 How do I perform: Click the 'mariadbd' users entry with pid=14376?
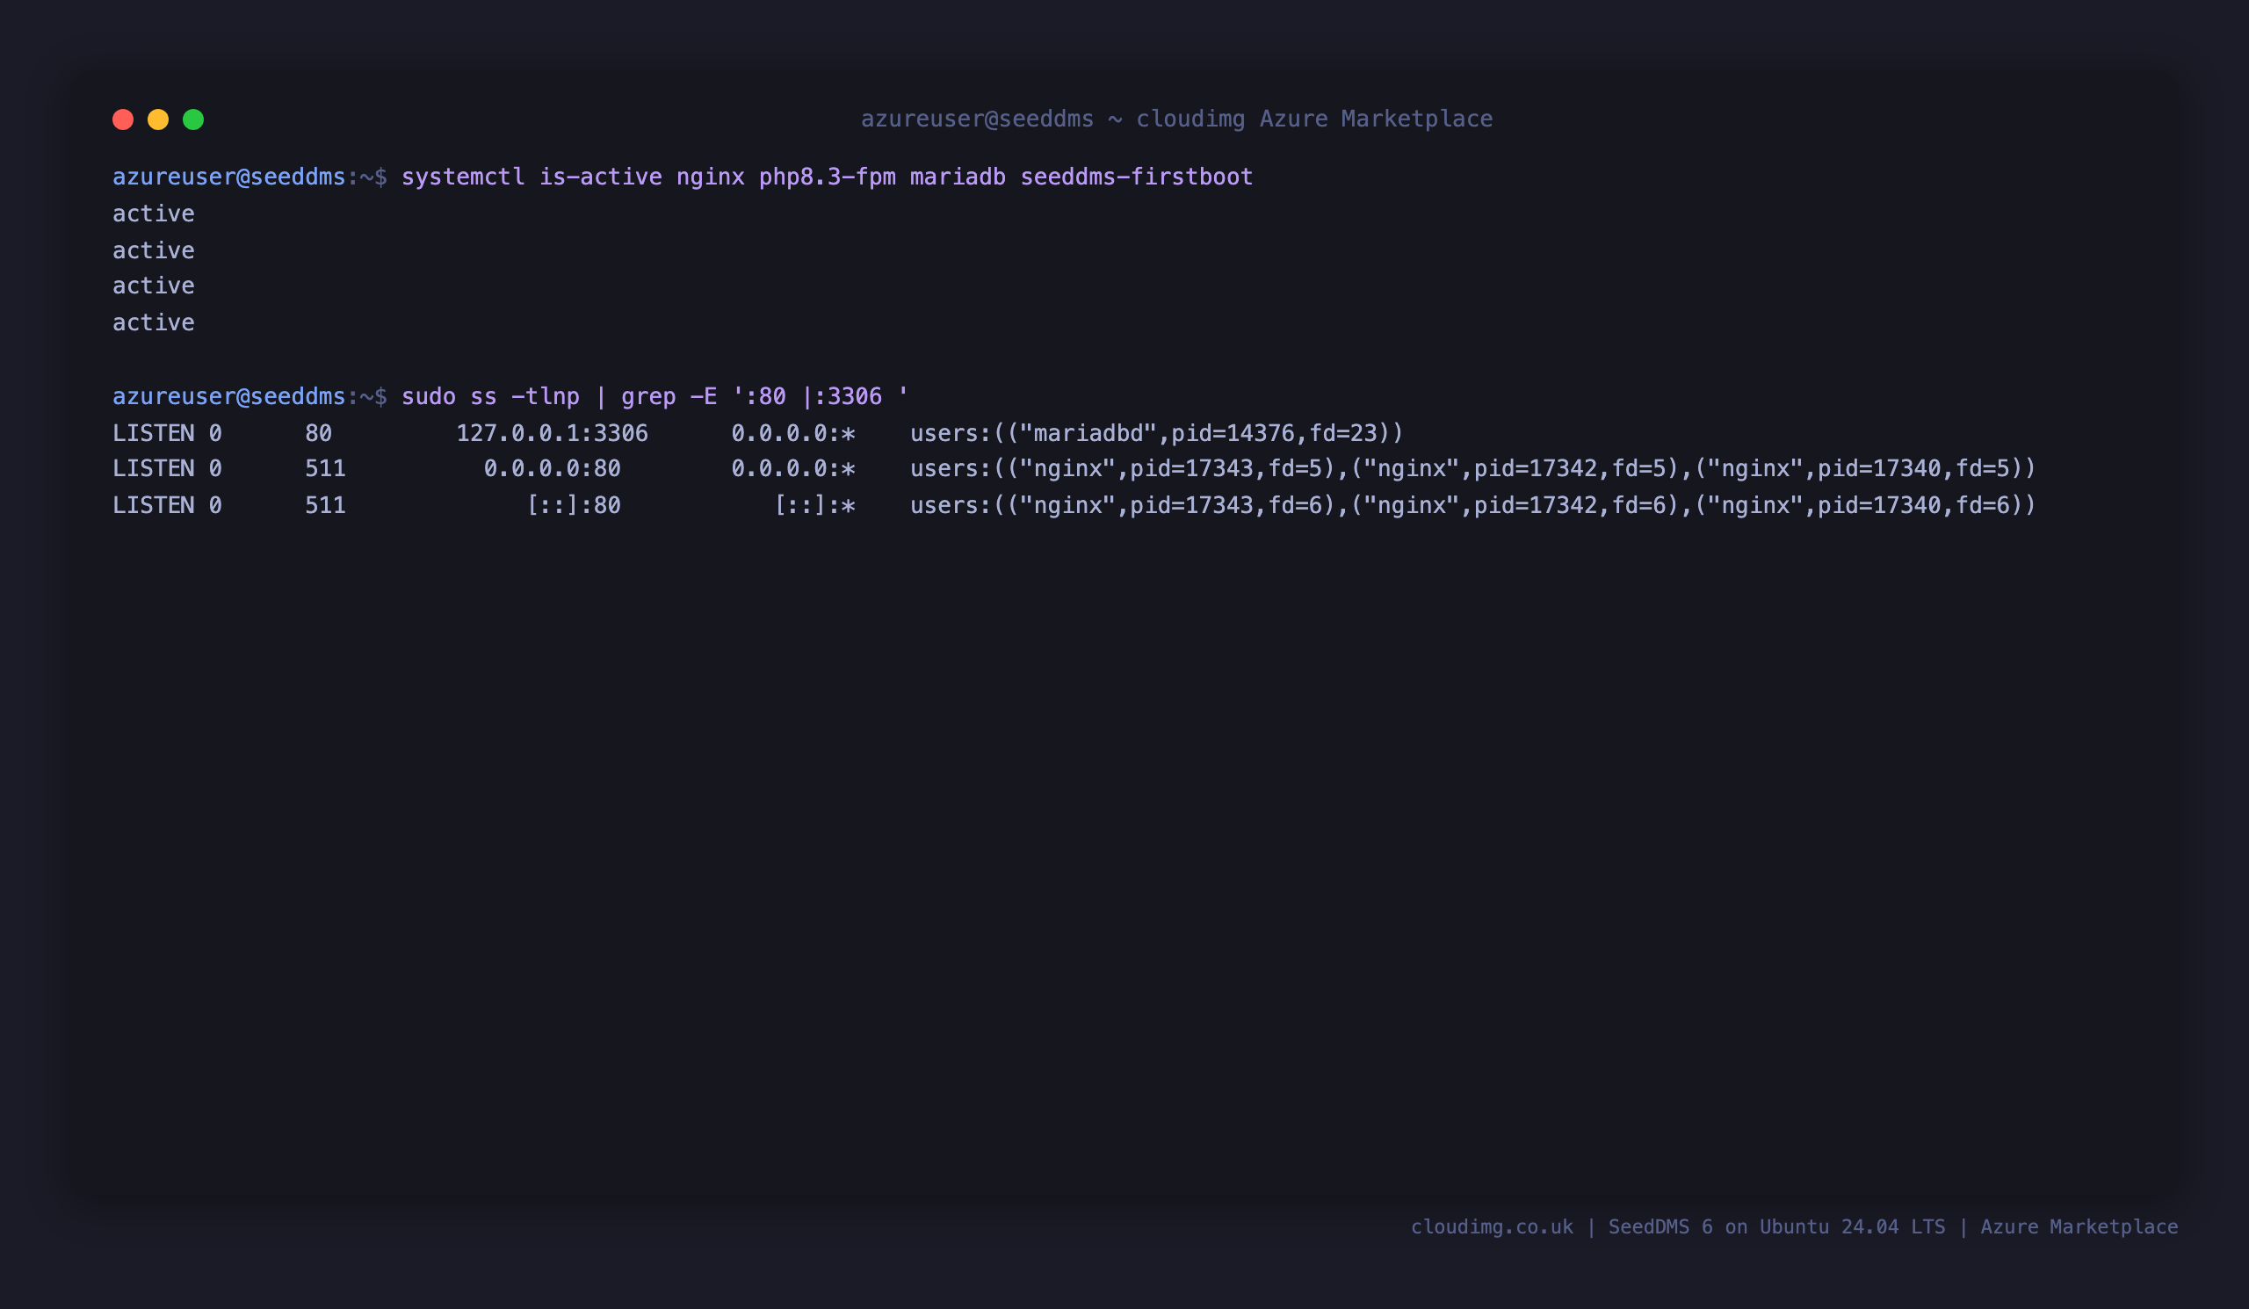tap(1157, 434)
